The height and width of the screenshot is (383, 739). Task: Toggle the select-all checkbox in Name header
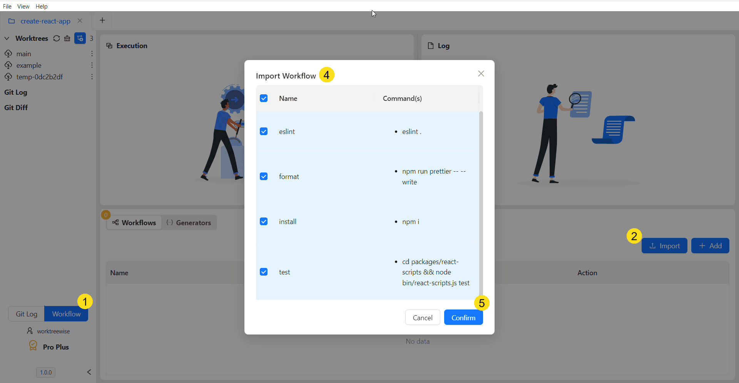[x=264, y=98]
